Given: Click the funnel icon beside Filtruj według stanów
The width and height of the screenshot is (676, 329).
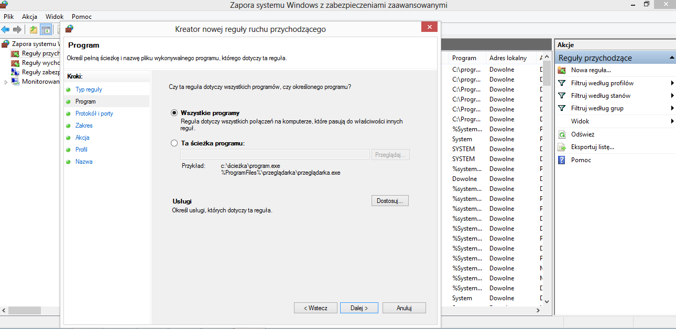Looking at the screenshot, I should (x=562, y=96).
